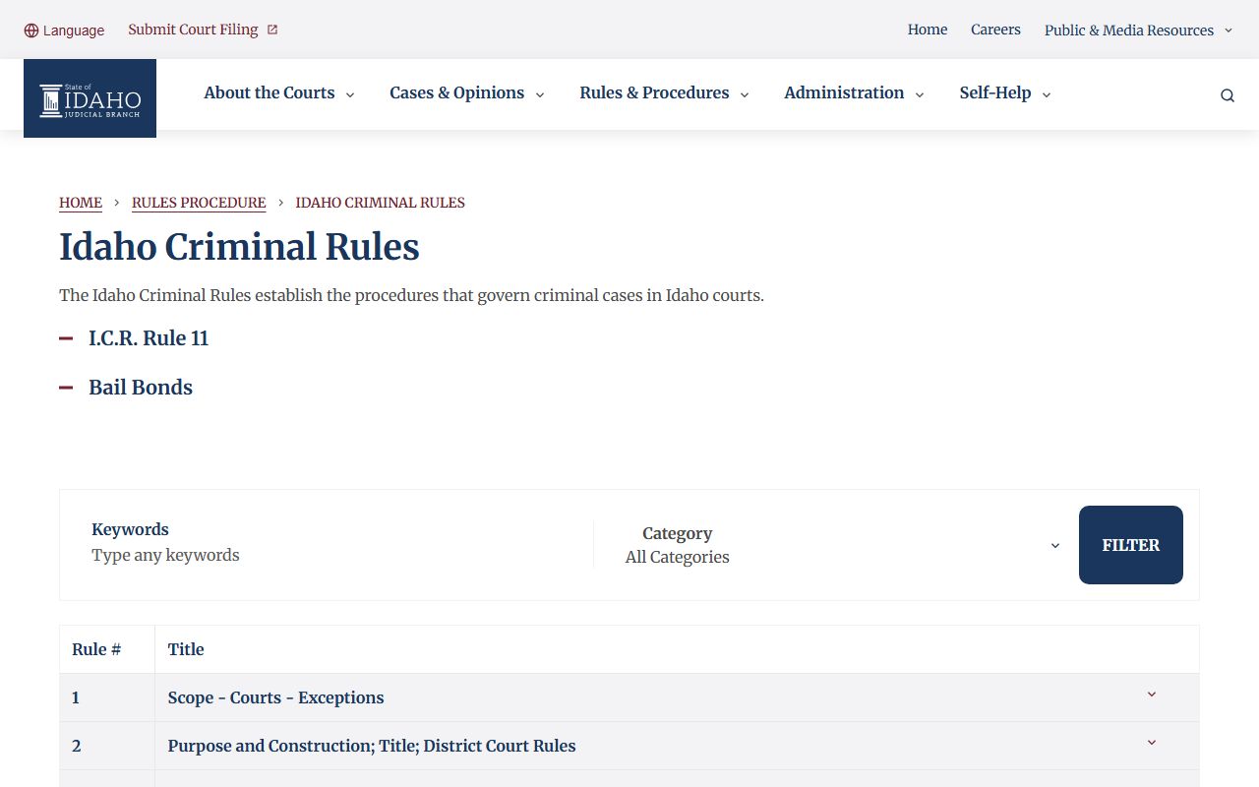
Task: Click the RULES PROCEDURE breadcrumb link
Action: pyautogui.click(x=199, y=203)
